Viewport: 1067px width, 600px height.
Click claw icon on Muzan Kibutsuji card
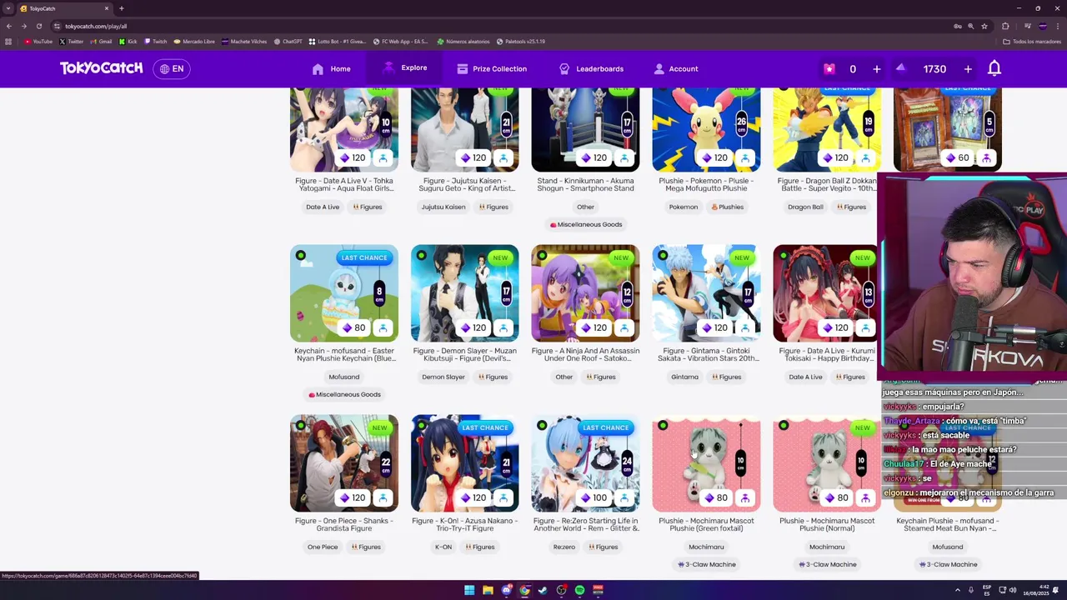coord(503,327)
